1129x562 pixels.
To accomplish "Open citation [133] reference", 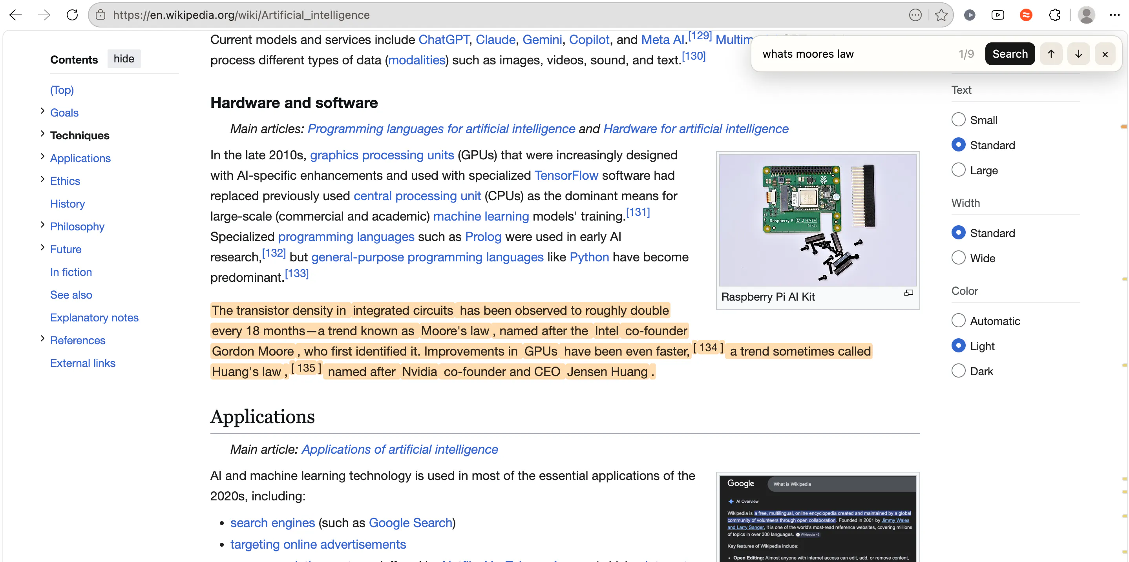I will pos(297,273).
